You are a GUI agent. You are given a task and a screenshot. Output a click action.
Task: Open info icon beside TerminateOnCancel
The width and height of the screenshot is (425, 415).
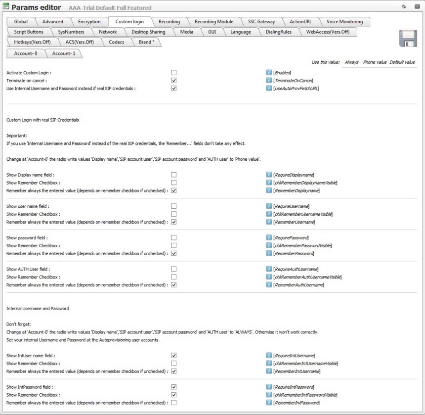(269, 81)
